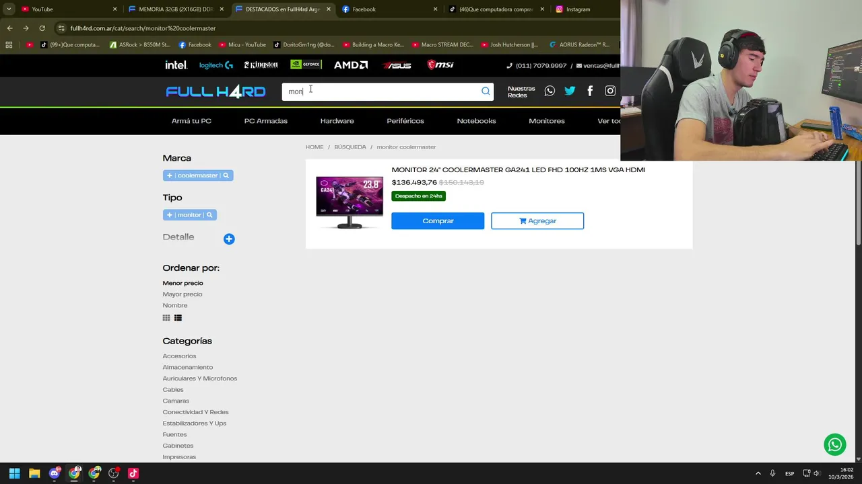This screenshot has width=862, height=484.
Task: Switch to list view icon
Action: point(178,318)
